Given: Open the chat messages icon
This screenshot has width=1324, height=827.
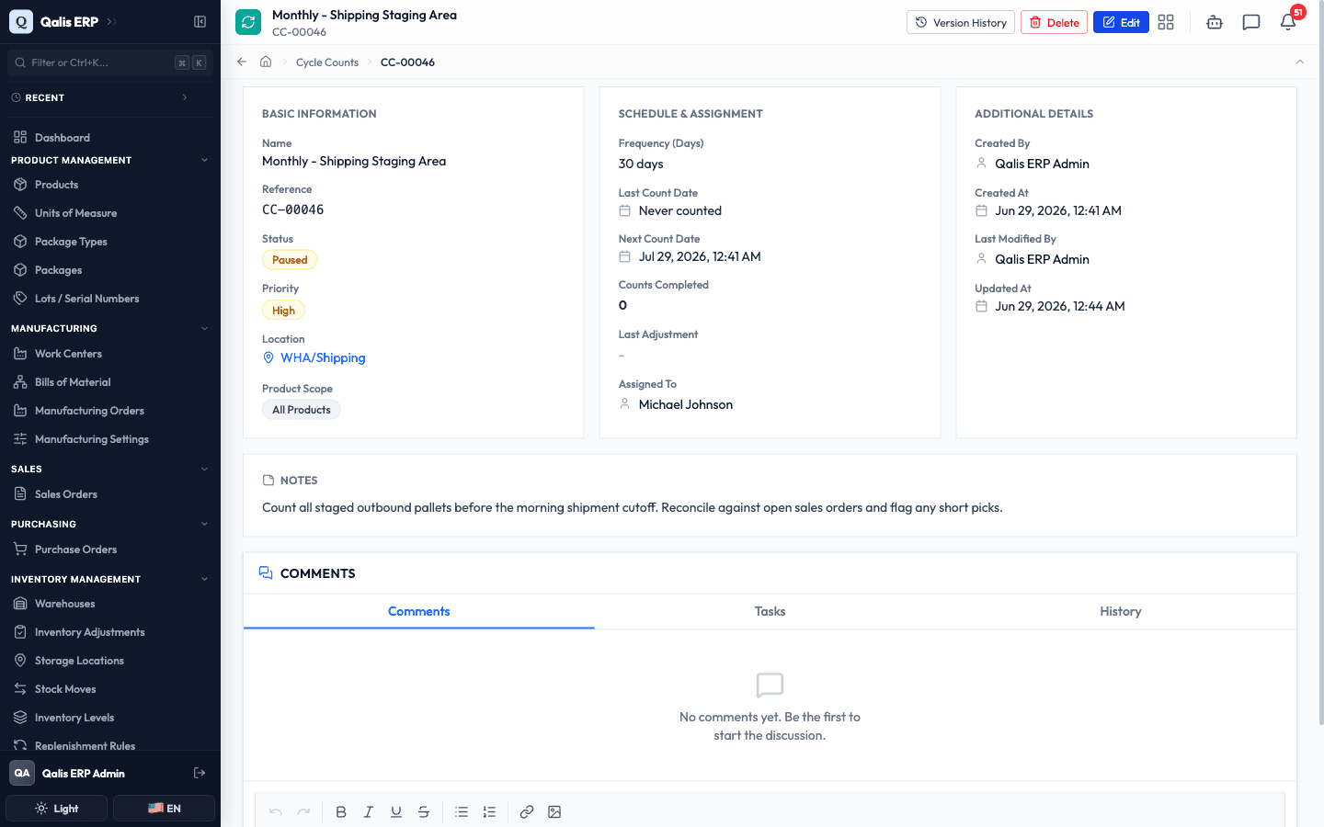Looking at the screenshot, I should [x=1250, y=22].
